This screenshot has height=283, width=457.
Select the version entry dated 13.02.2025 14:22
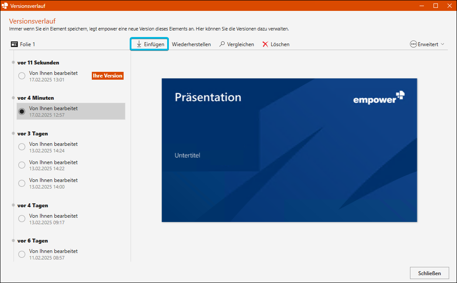point(71,165)
